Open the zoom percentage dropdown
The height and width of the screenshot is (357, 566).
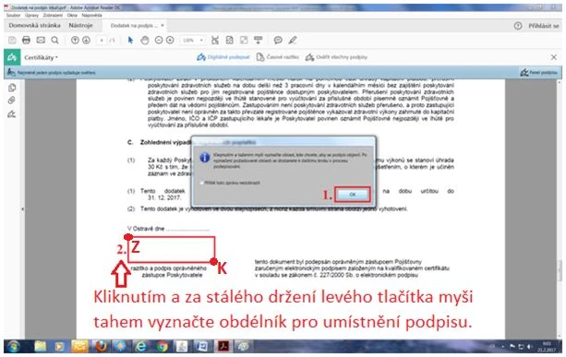point(201,41)
